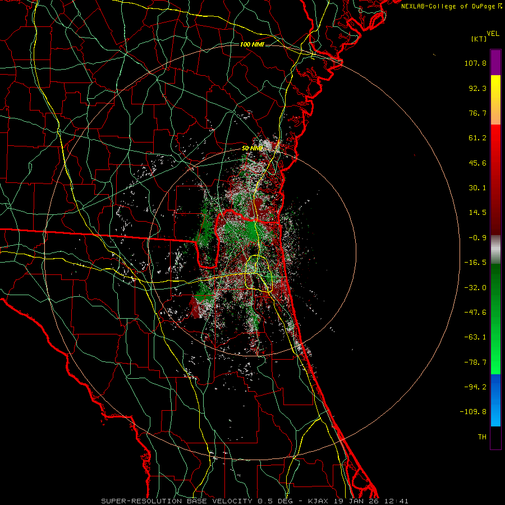Click the -78.7 scale value
The width and height of the screenshot is (505, 505).
[x=475, y=362]
